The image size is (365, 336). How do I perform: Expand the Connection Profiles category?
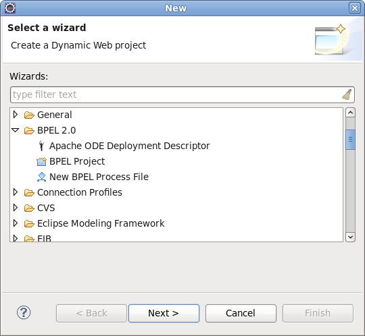point(16,192)
